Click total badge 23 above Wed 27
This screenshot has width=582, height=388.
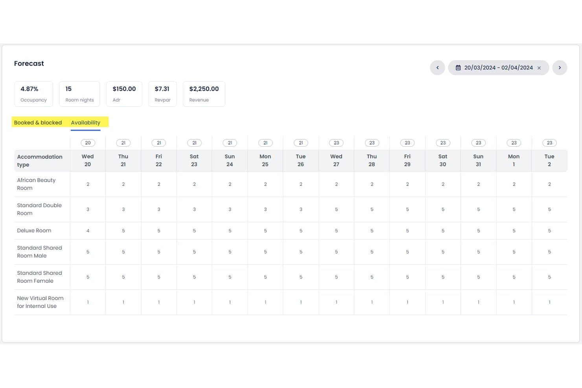(336, 143)
